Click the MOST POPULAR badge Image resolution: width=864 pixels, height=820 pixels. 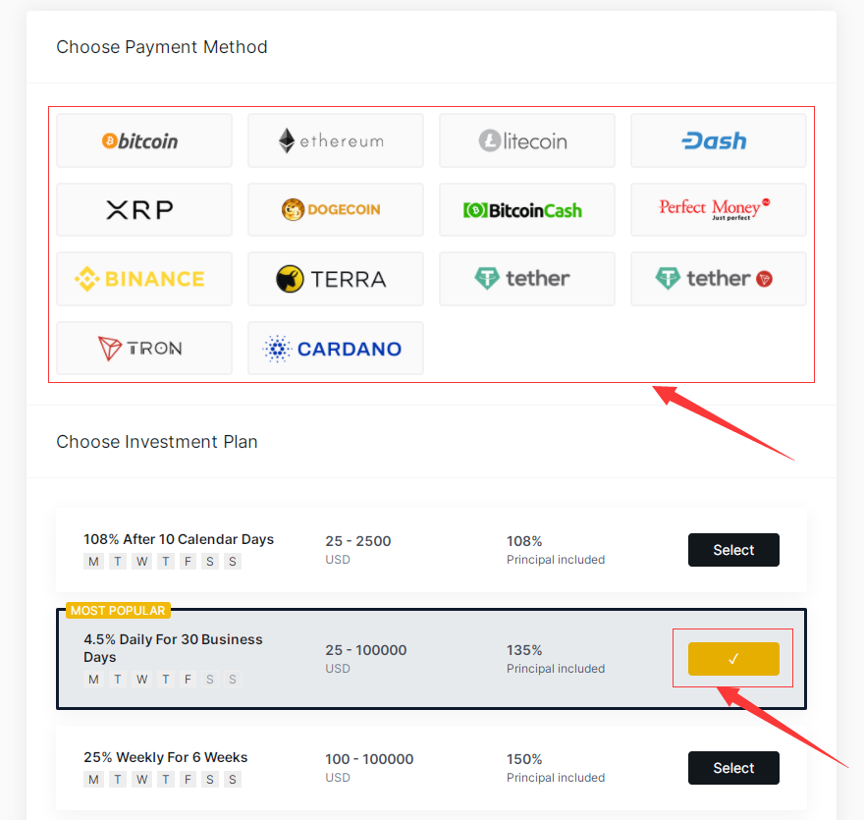118,611
